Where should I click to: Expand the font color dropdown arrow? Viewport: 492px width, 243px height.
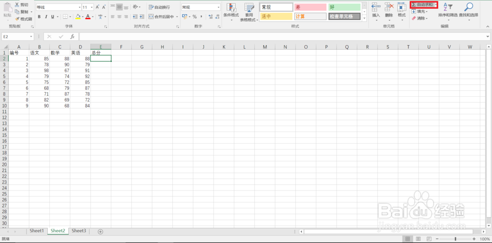93,17
